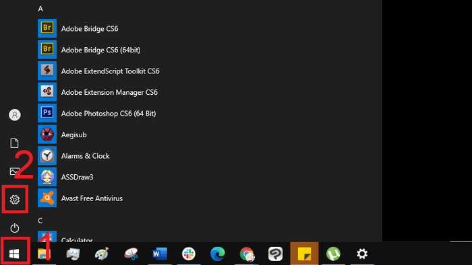Click the Power icon in Start sidebar
The height and width of the screenshot is (265, 472).
[14, 228]
